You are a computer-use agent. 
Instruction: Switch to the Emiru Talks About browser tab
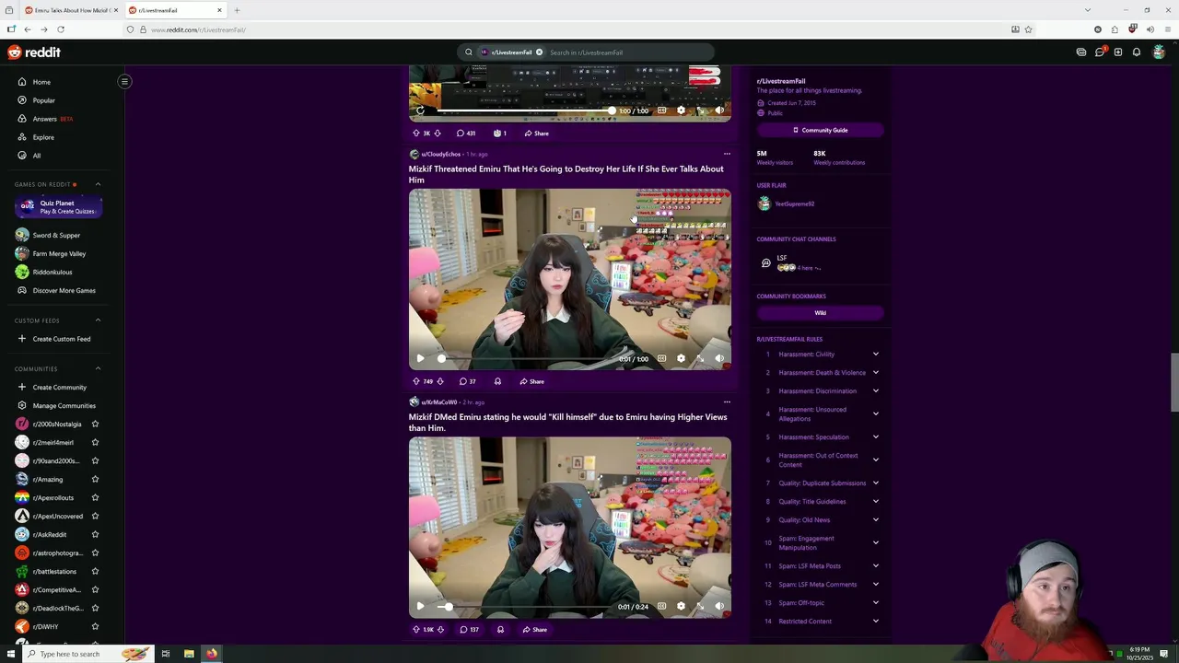[70, 10]
